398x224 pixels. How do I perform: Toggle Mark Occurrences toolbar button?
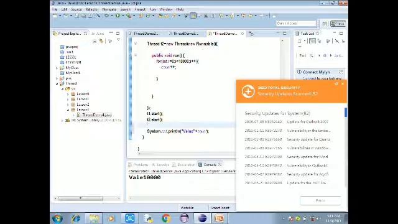point(193,16)
